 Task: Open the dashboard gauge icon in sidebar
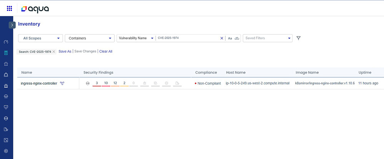6,42
